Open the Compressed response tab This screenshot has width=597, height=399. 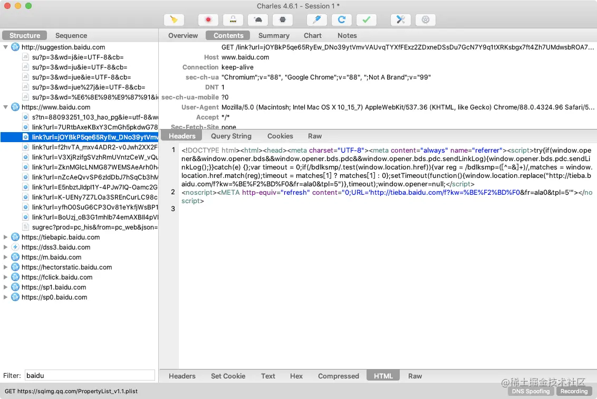339,376
